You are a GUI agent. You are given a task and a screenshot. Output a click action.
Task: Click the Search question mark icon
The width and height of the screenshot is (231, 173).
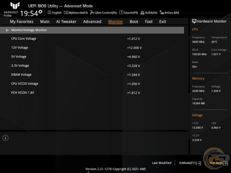[121, 13]
